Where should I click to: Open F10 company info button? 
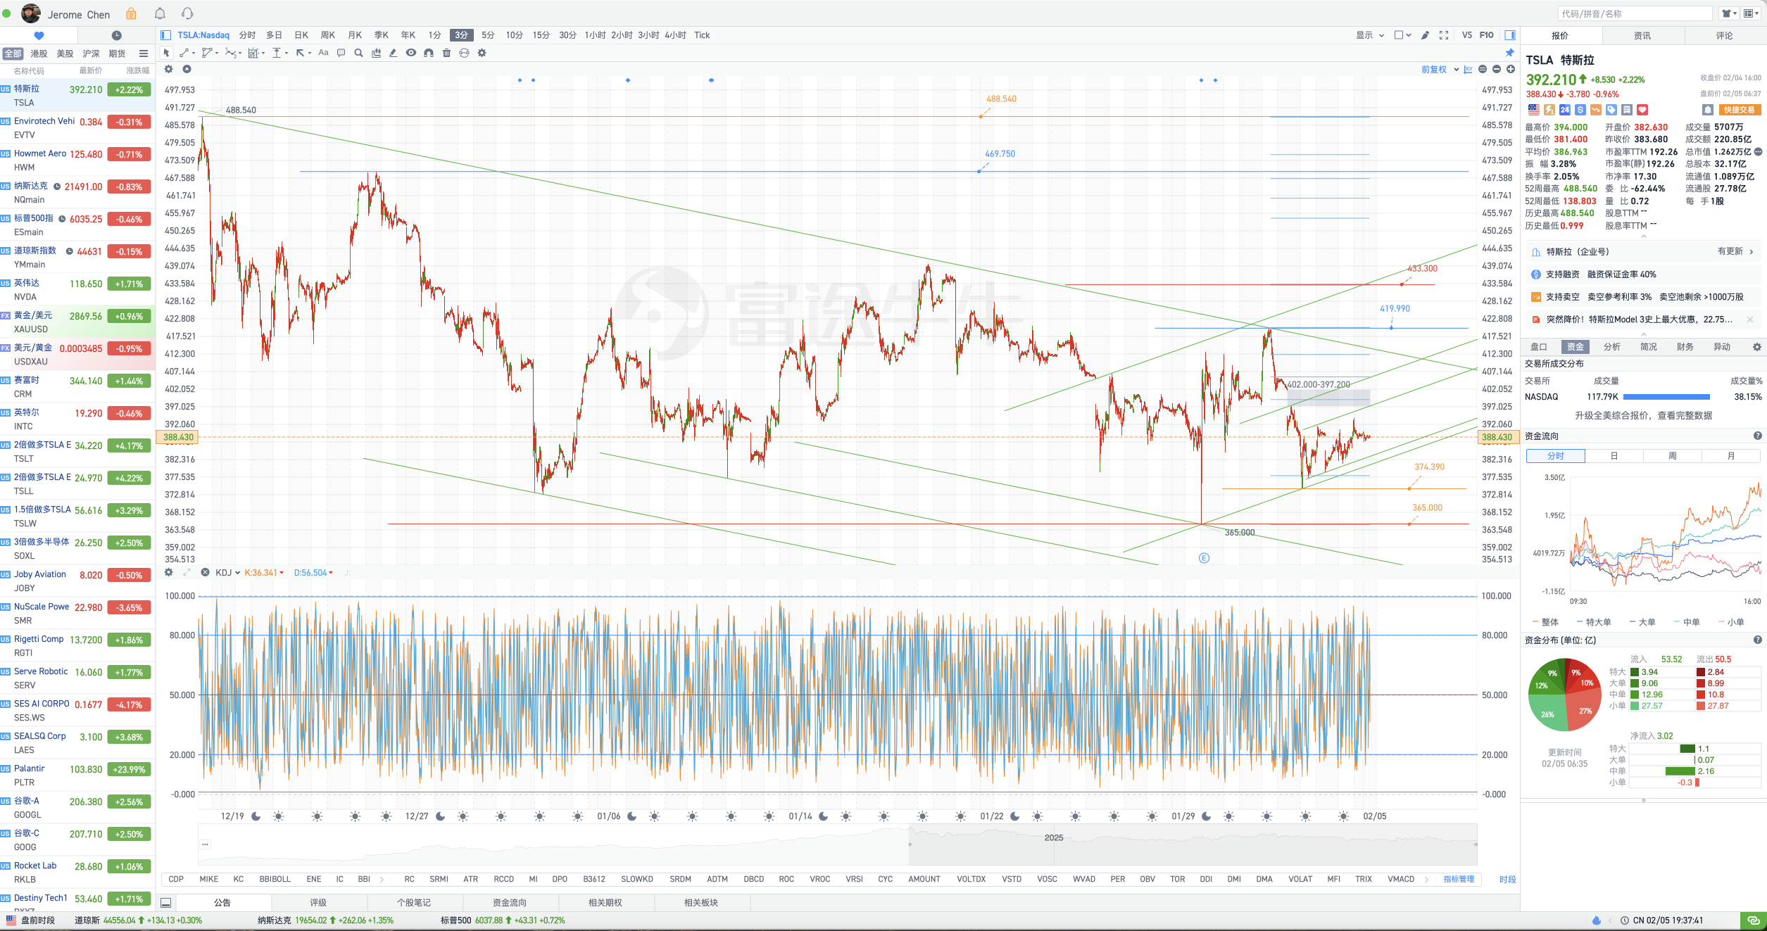pos(1486,35)
